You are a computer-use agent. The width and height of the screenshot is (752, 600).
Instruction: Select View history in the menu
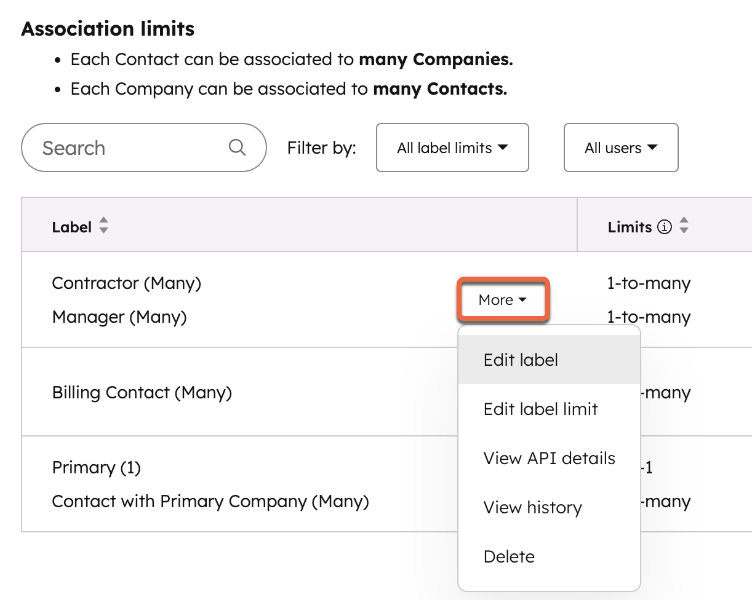532,507
